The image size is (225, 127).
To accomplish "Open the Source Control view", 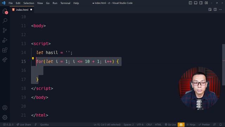I will point(5,30).
